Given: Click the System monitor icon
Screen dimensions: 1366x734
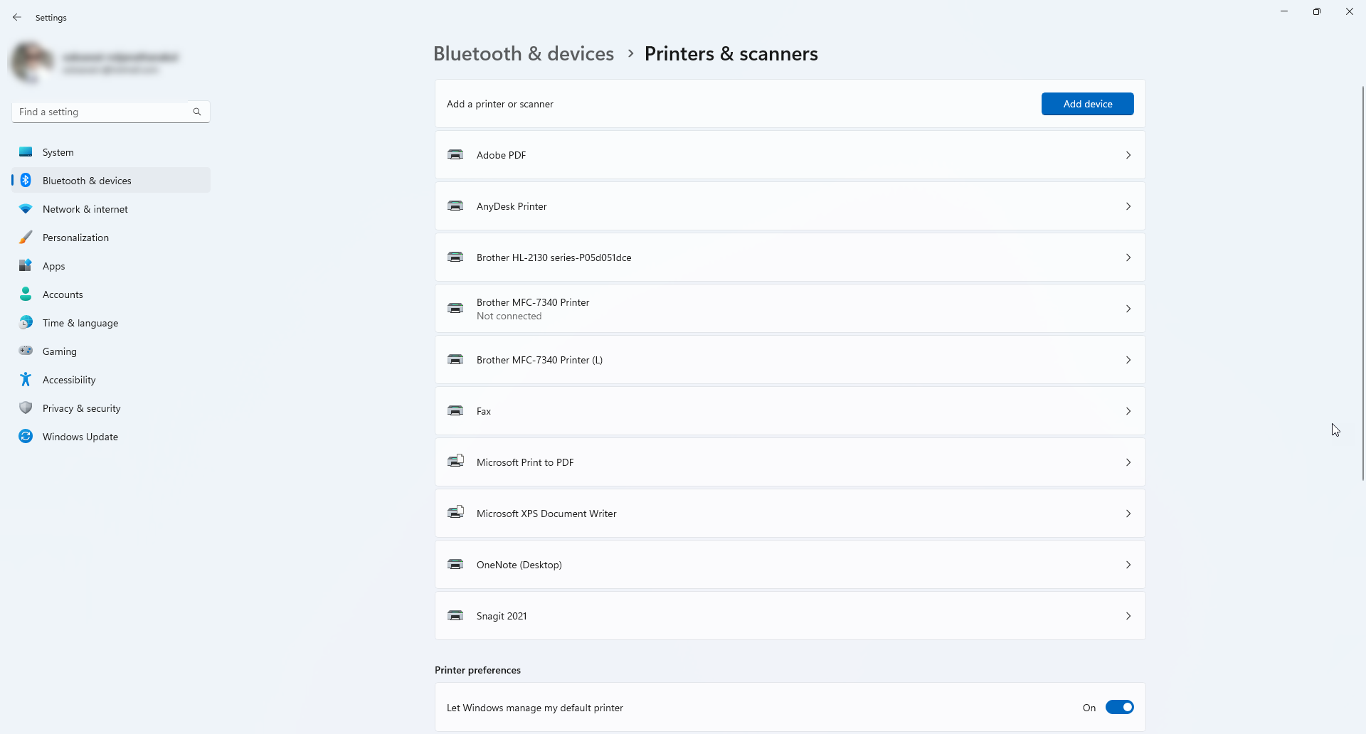Looking at the screenshot, I should pos(26,151).
